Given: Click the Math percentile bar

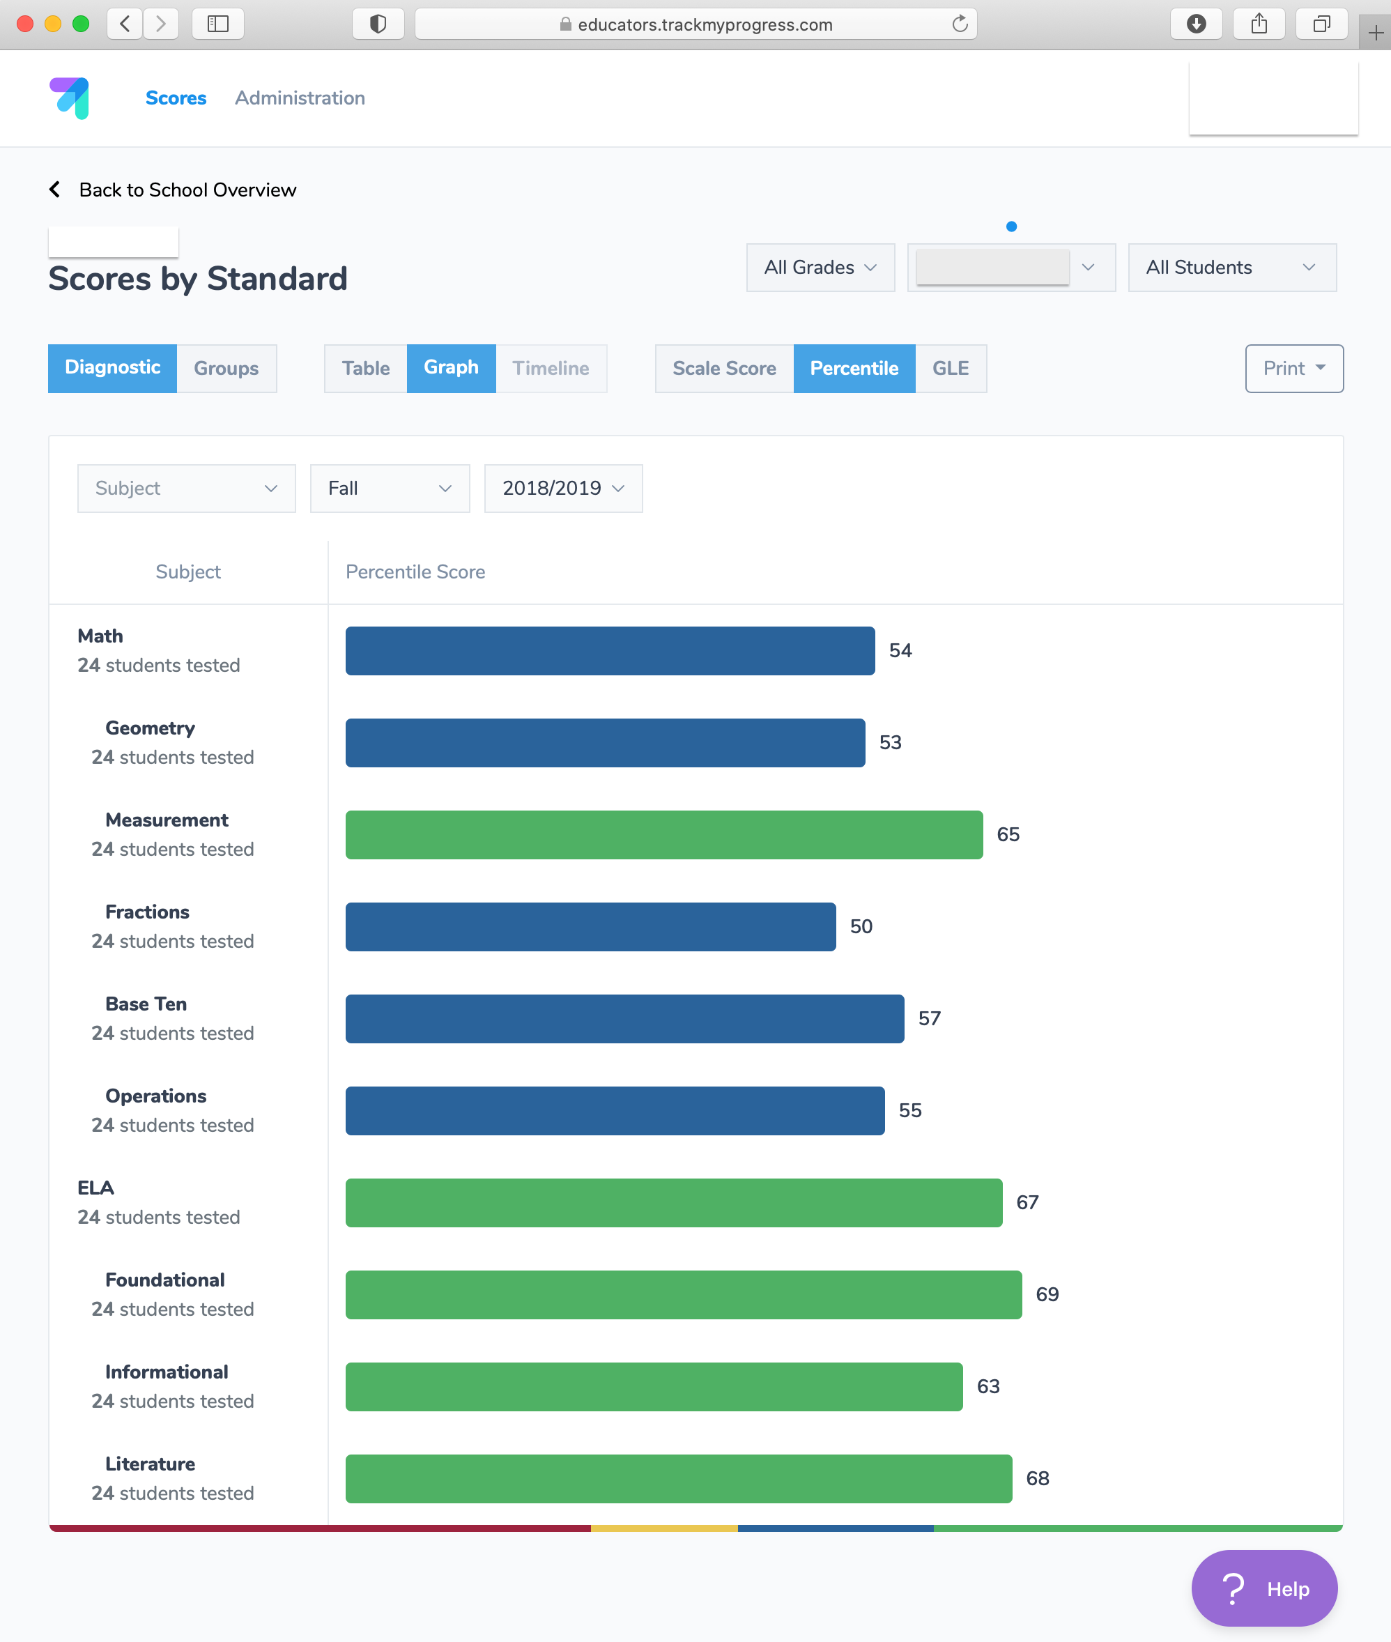Looking at the screenshot, I should click(610, 651).
